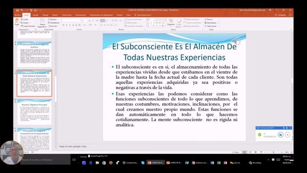Toggle the Notas button in status bar

(236, 152)
